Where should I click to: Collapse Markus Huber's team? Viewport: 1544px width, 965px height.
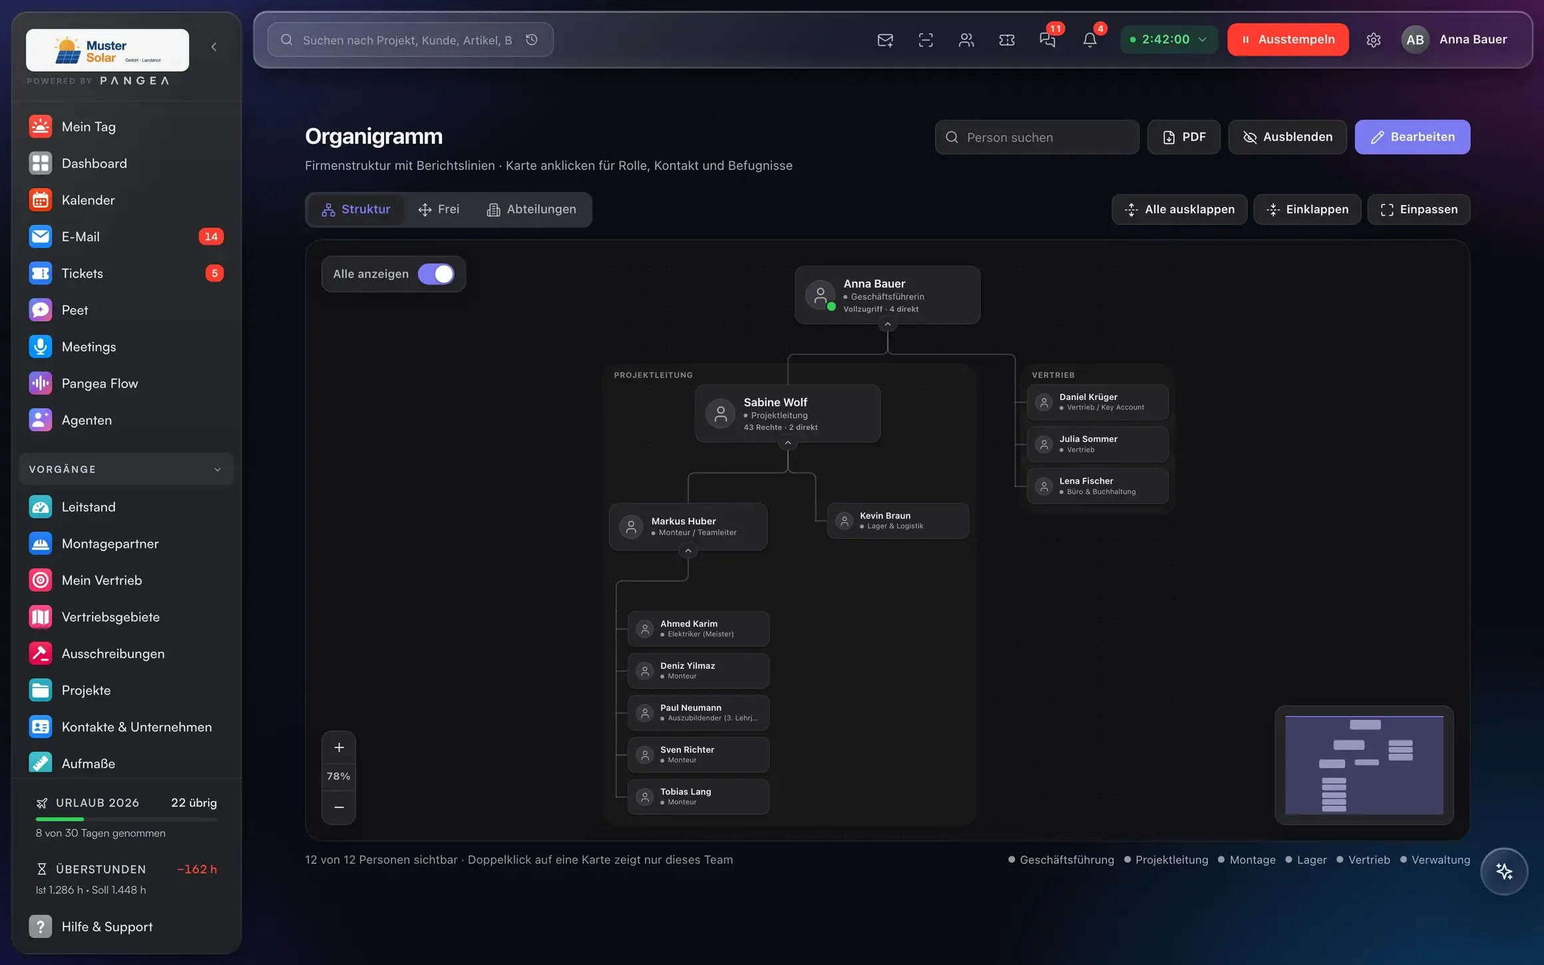688,550
